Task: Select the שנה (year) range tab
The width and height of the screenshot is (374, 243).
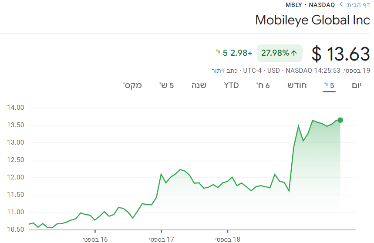Action: (x=199, y=85)
